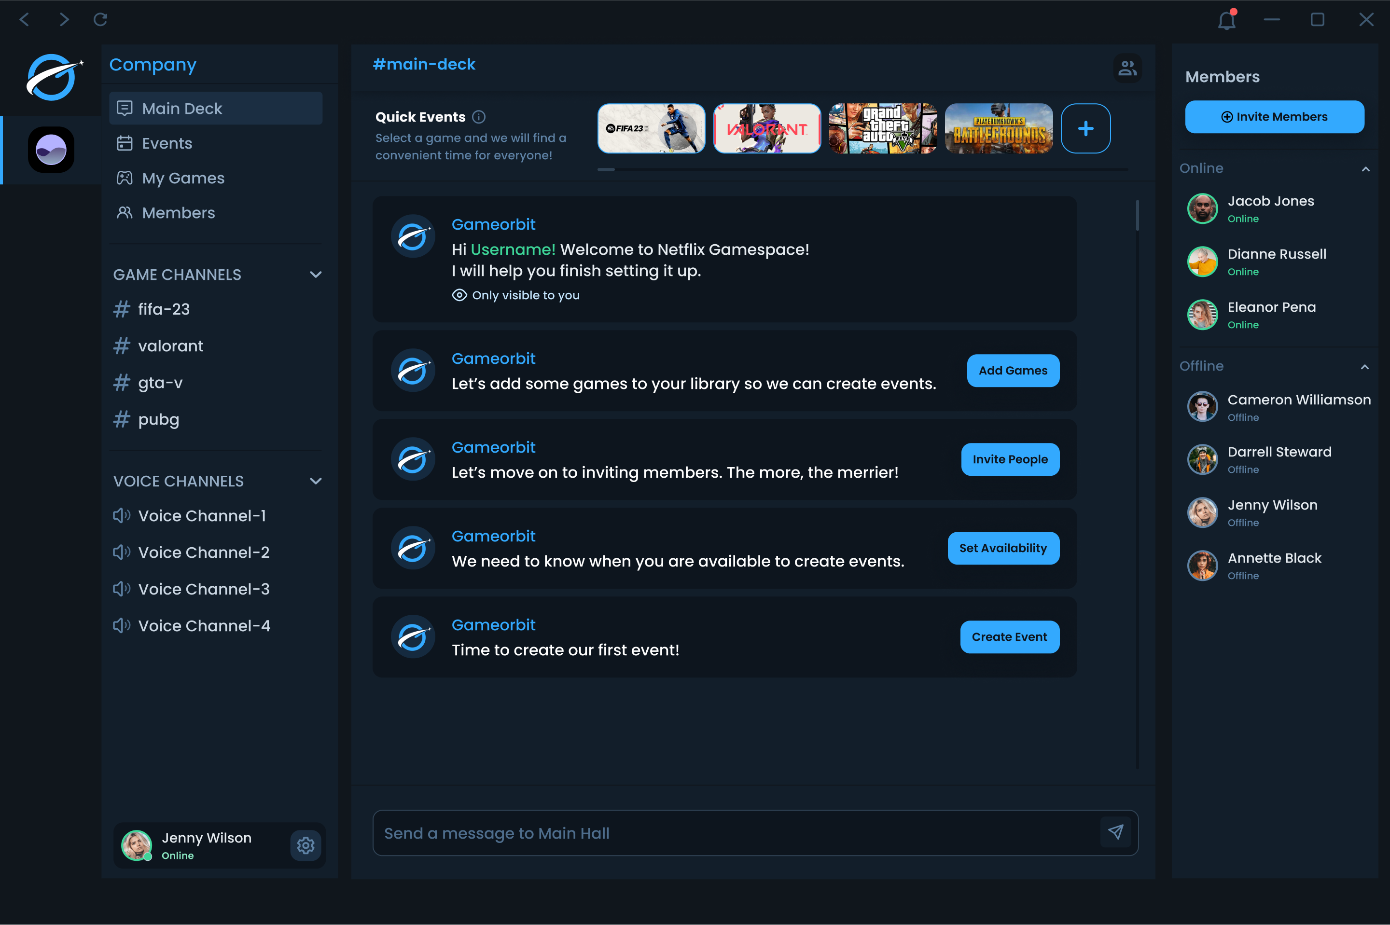The height and width of the screenshot is (925, 1390).
Task: Click Add Games button
Action: (1013, 371)
